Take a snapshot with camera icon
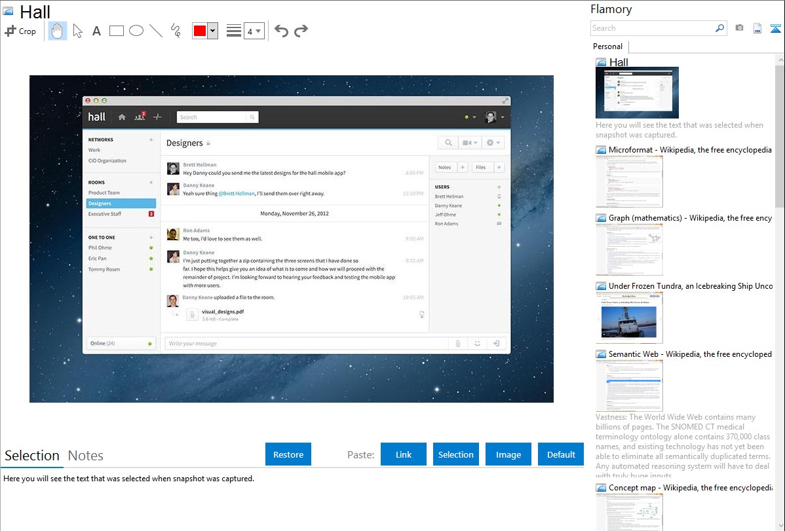785x531 pixels. (x=739, y=28)
